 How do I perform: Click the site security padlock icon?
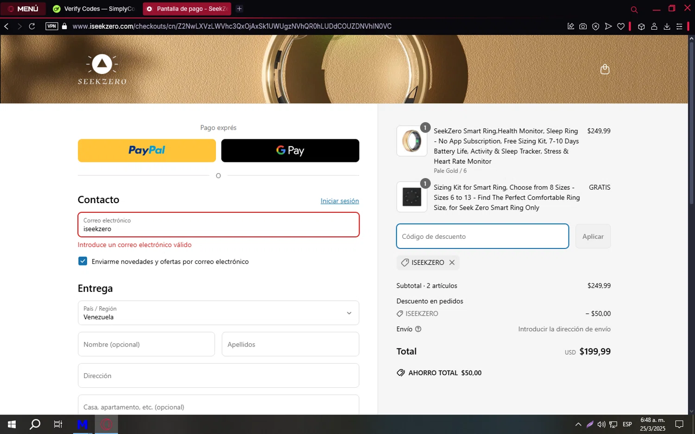pyautogui.click(x=64, y=26)
